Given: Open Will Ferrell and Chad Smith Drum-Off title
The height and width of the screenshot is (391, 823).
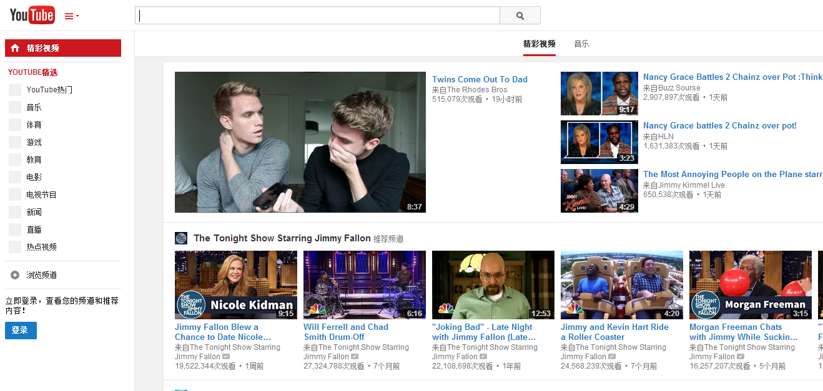Looking at the screenshot, I should pos(346,332).
